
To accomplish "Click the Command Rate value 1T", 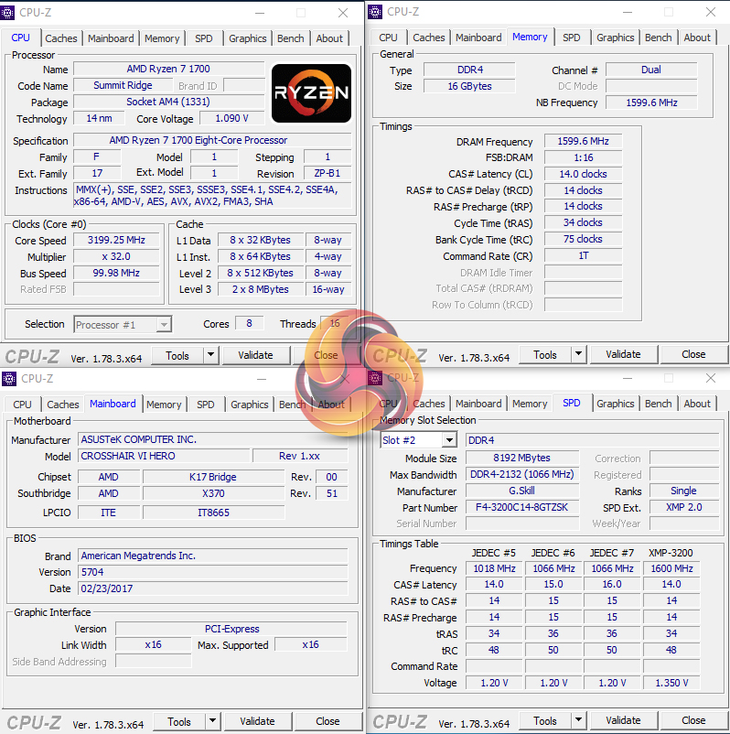I will point(583,255).
